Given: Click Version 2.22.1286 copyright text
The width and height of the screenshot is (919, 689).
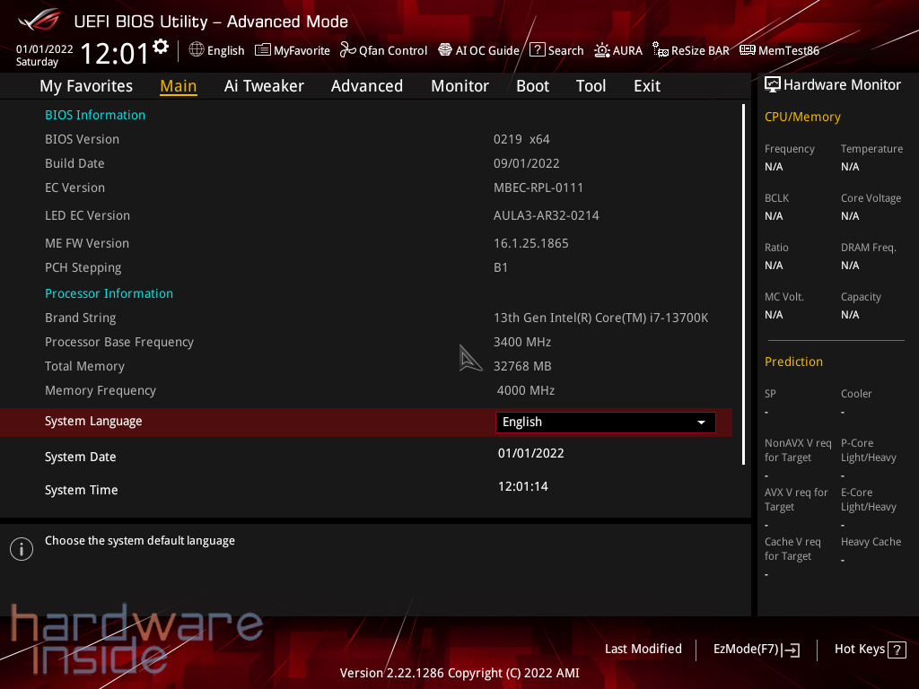Looking at the screenshot, I should click(459, 673).
